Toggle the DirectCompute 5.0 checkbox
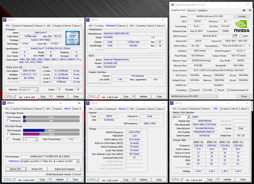The image size is (254, 184). click(x=228, y=90)
